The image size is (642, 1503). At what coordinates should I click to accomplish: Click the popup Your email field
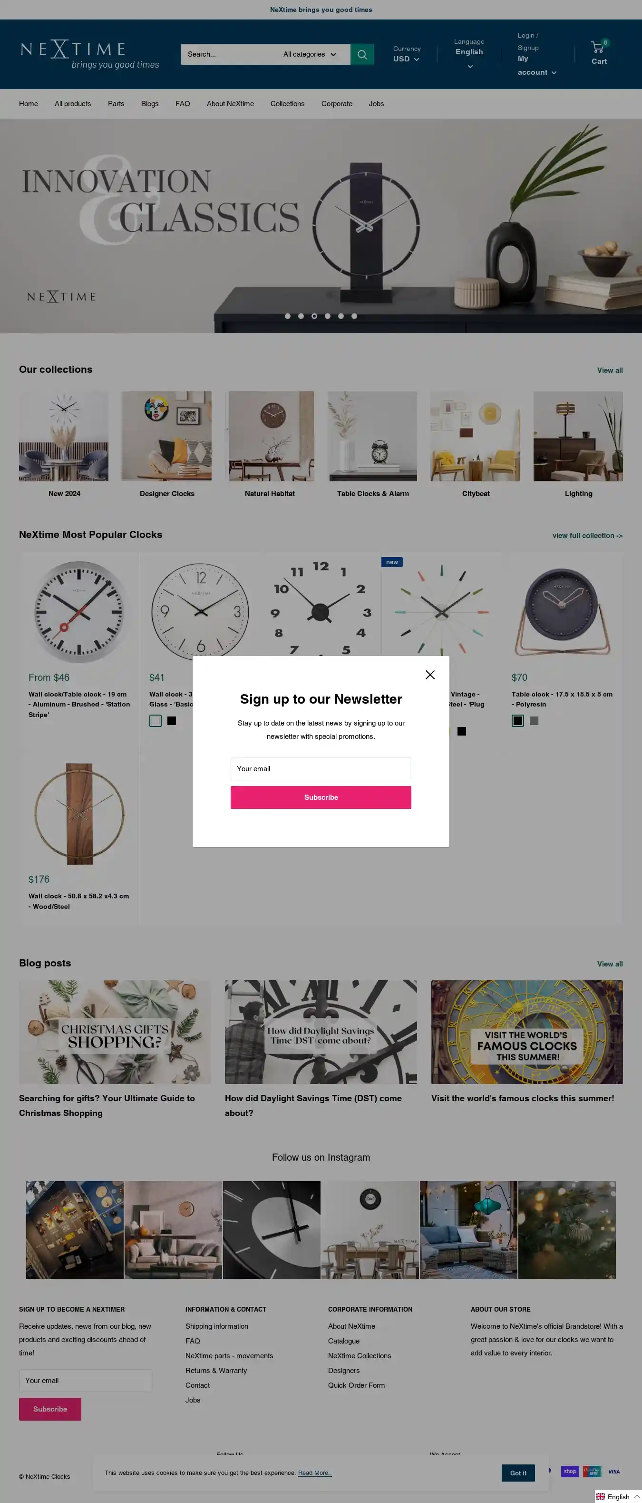pos(321,768)
